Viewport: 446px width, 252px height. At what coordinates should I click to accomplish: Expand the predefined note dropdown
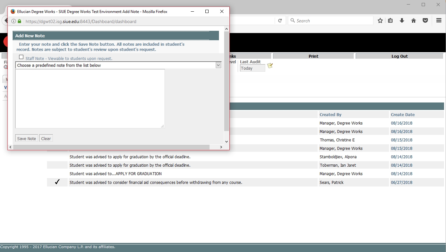tap(218, 65)
